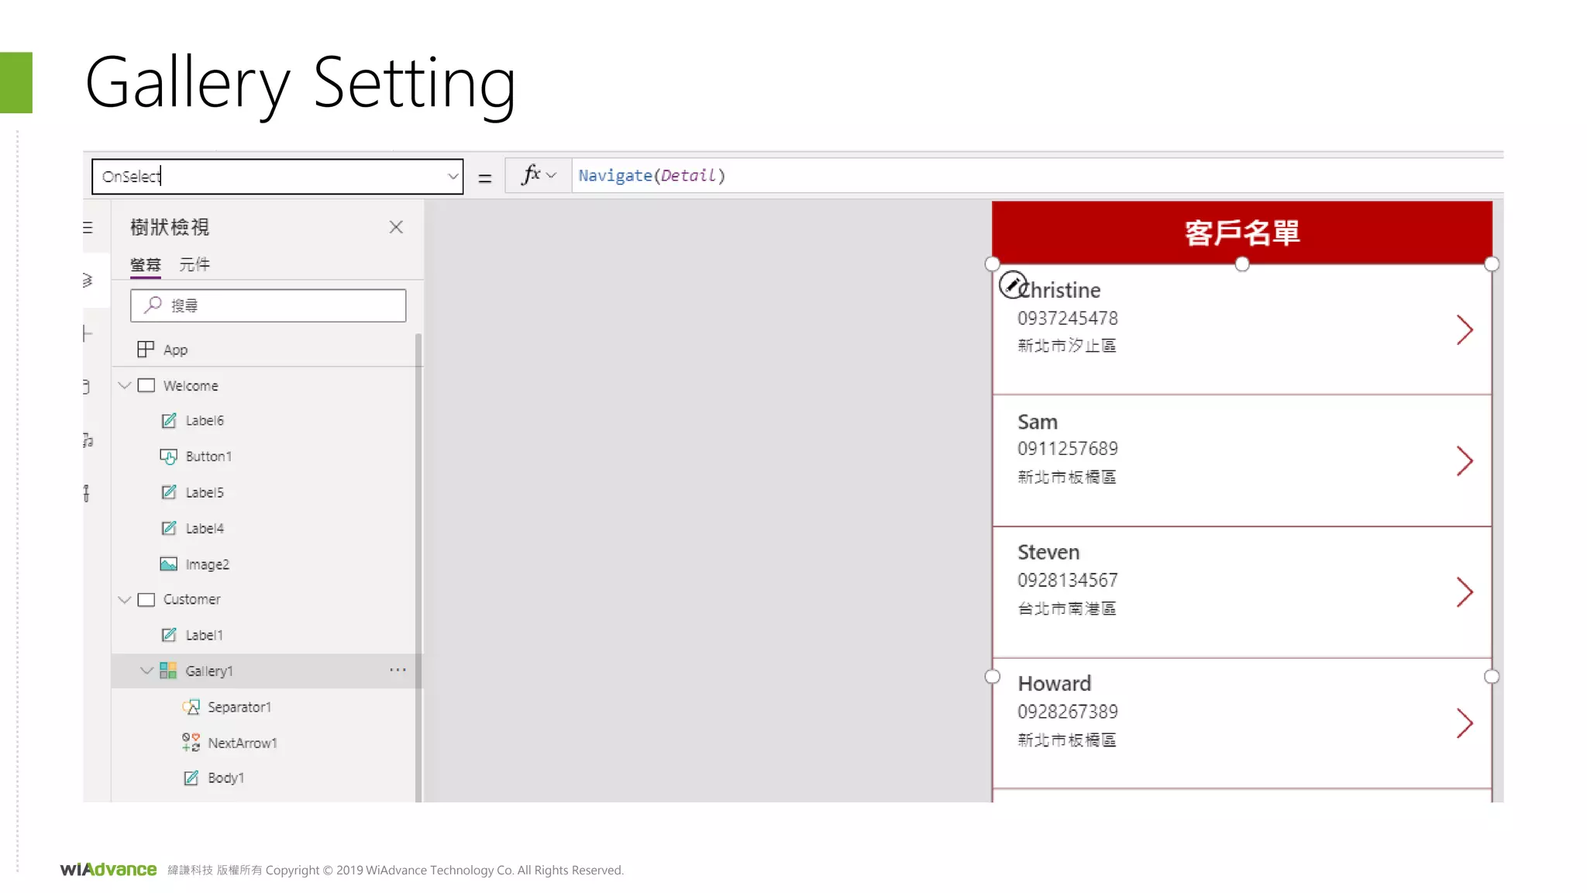Open the Gallery1 ellipsis more options
1587x893 pixels.
point(398,670)
